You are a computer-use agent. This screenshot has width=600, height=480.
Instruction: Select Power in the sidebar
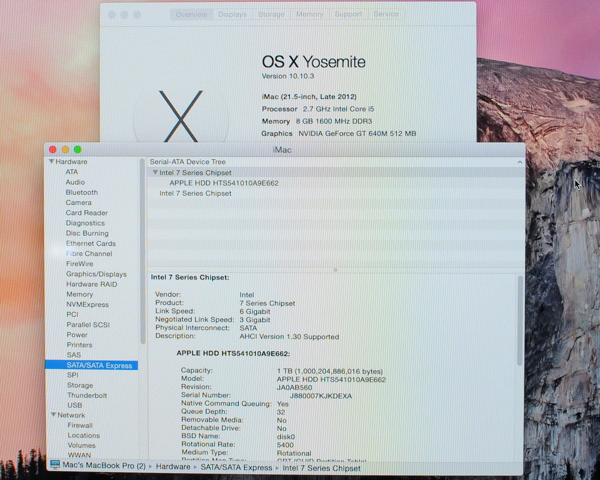77,335
